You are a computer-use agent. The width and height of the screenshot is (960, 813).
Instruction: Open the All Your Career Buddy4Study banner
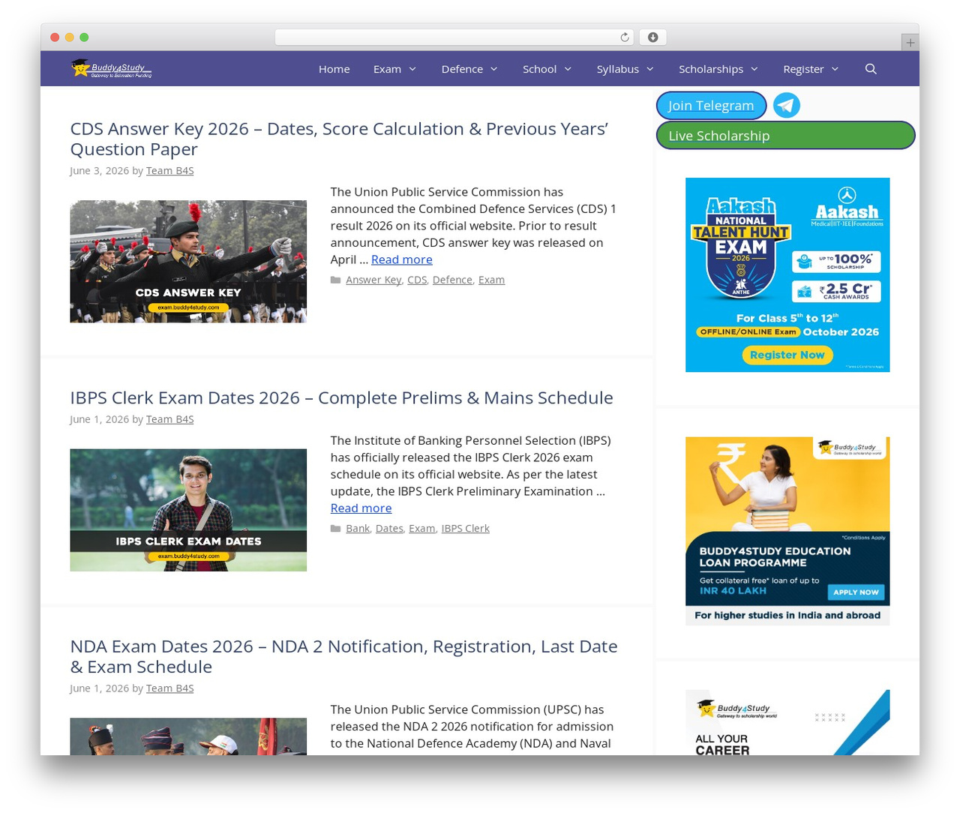(x=787, y=722)
